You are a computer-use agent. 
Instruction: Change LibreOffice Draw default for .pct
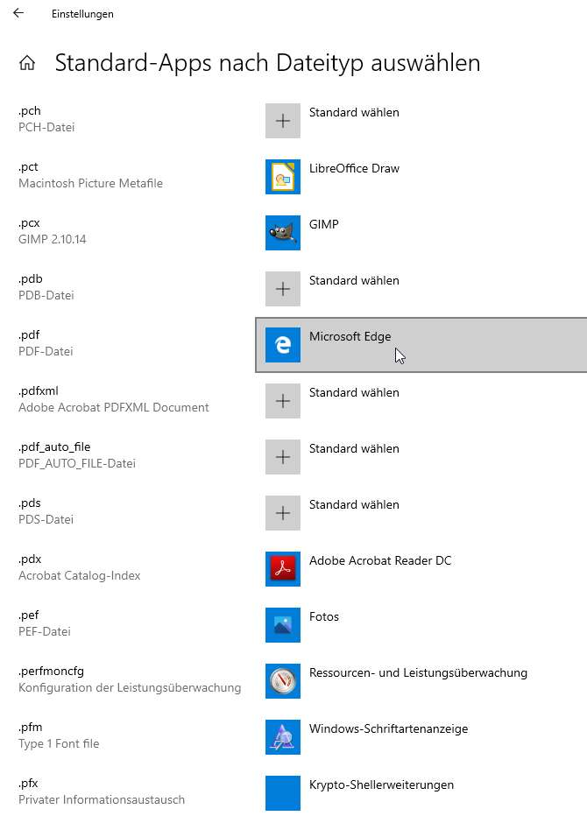coord(354,168)
